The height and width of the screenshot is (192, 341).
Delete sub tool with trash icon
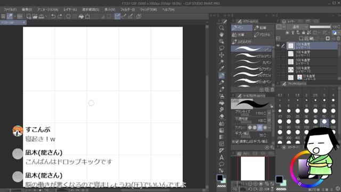tap(272, 90)
